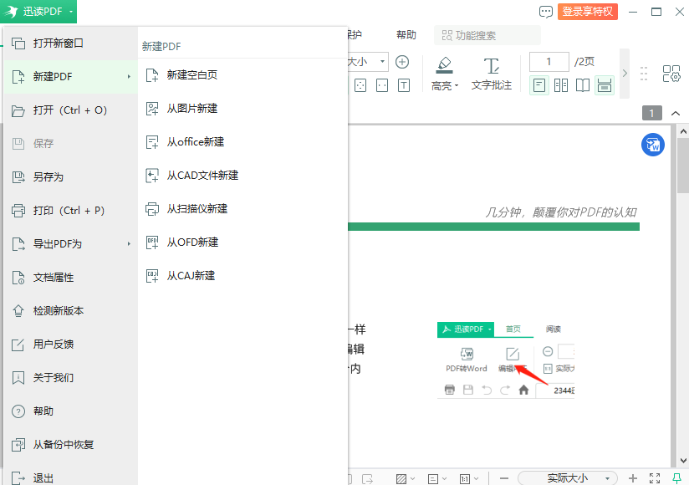Click the 帮助 entry with question mark icon
The image size is (689, 485).
71,411
